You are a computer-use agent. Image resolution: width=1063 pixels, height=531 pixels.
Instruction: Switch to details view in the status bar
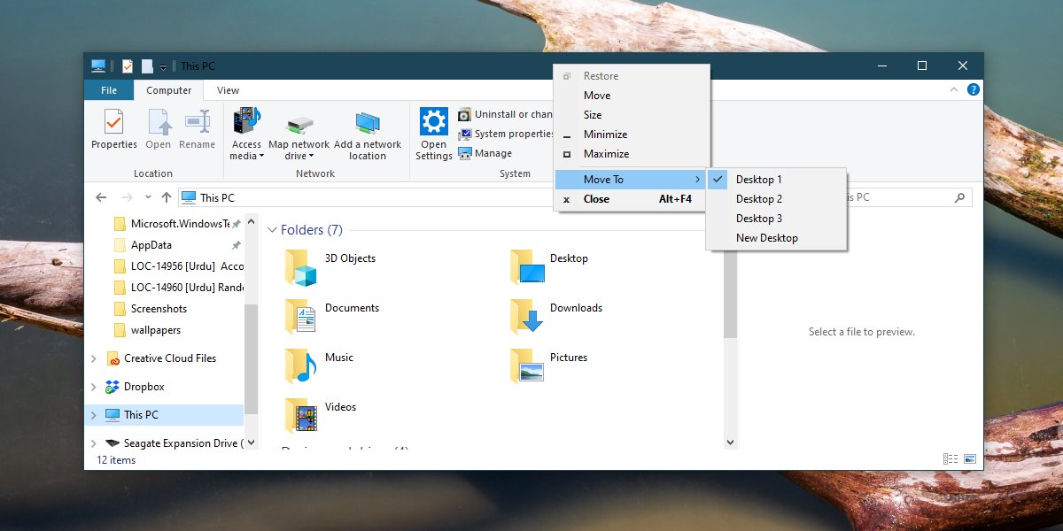pos(950,458)
